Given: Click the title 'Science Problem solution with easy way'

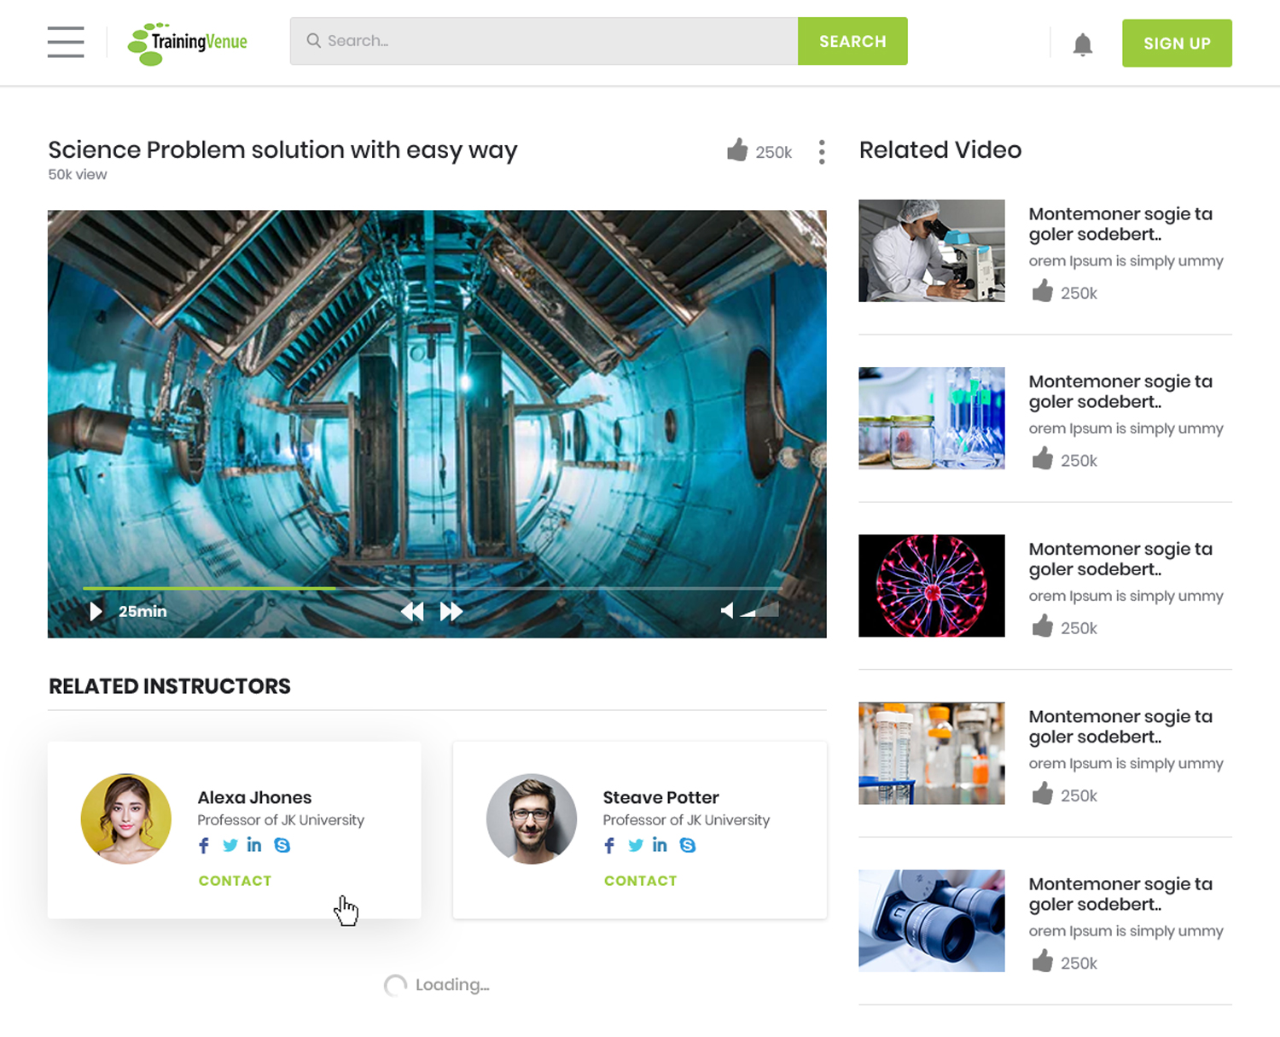Looking at the screenshot, I should pos(282,150).
